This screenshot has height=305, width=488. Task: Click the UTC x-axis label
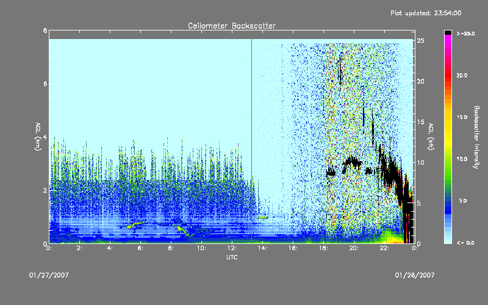[x=232, y=257]
